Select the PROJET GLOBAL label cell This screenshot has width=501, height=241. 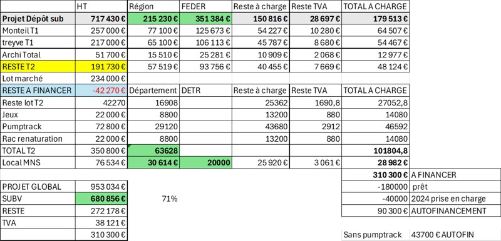[x=38, y=187]
